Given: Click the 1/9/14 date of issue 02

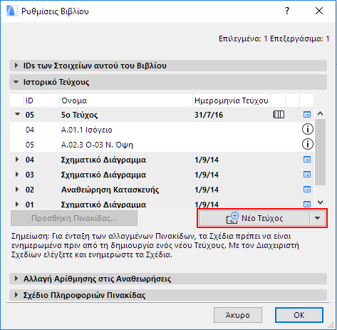Looking at the screenshot, I should pyautogui.click(x=207, y=190).
